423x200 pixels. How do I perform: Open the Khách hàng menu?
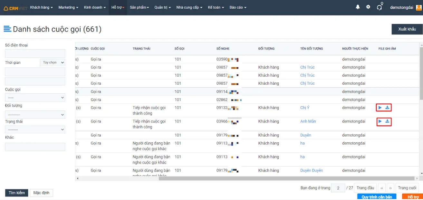pyautogui.click(x=42, y=7)
